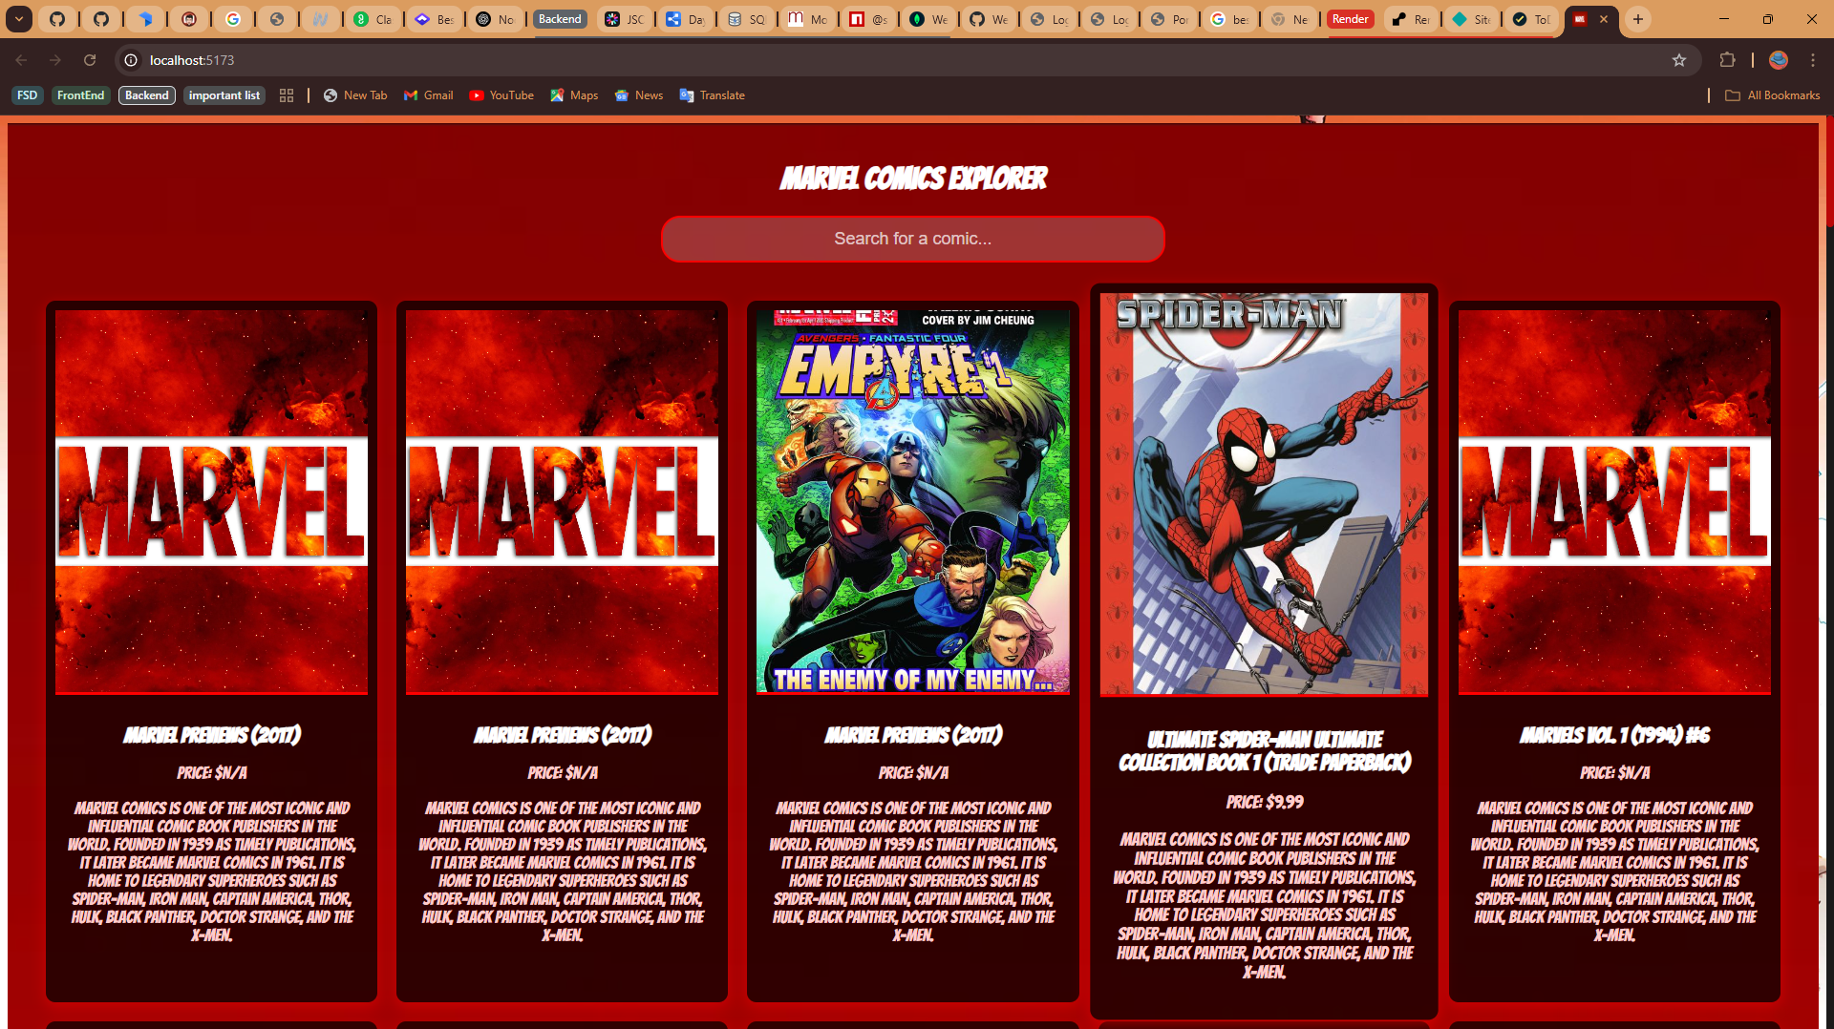Screen dimensions: 1834x1029
Task: Open the 'important list' bookmark group
Action: click(x=224, y=95)
